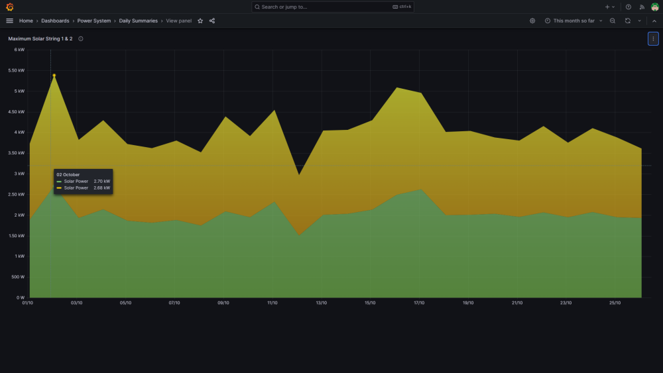Screen dimensions: 663x373
Task: Collapse the top toolbar with chevron
Action: (x=654, y=21)
